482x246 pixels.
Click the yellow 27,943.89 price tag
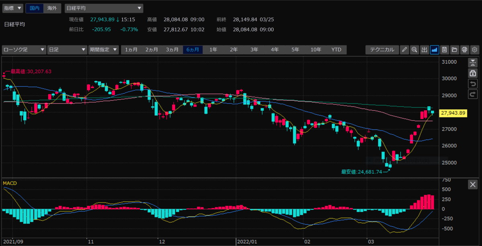(x=453, y=113)
